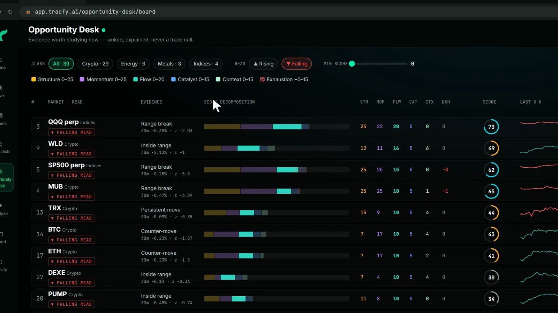Click the TRX last 3 h sparkline
Image resolution: width=558 pixels, height=313 pixels.
coord(539,212)
